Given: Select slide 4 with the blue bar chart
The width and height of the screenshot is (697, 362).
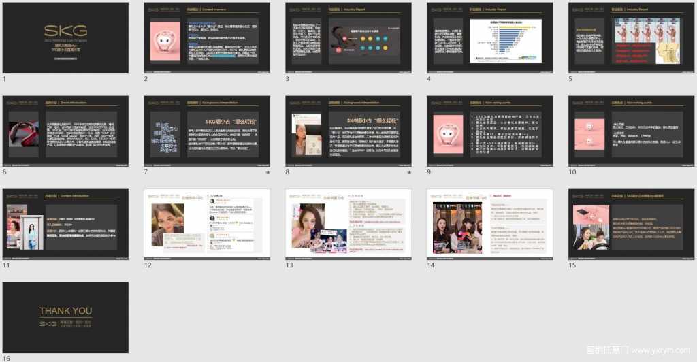Looking at the screenshot, I should pos(490,37).
